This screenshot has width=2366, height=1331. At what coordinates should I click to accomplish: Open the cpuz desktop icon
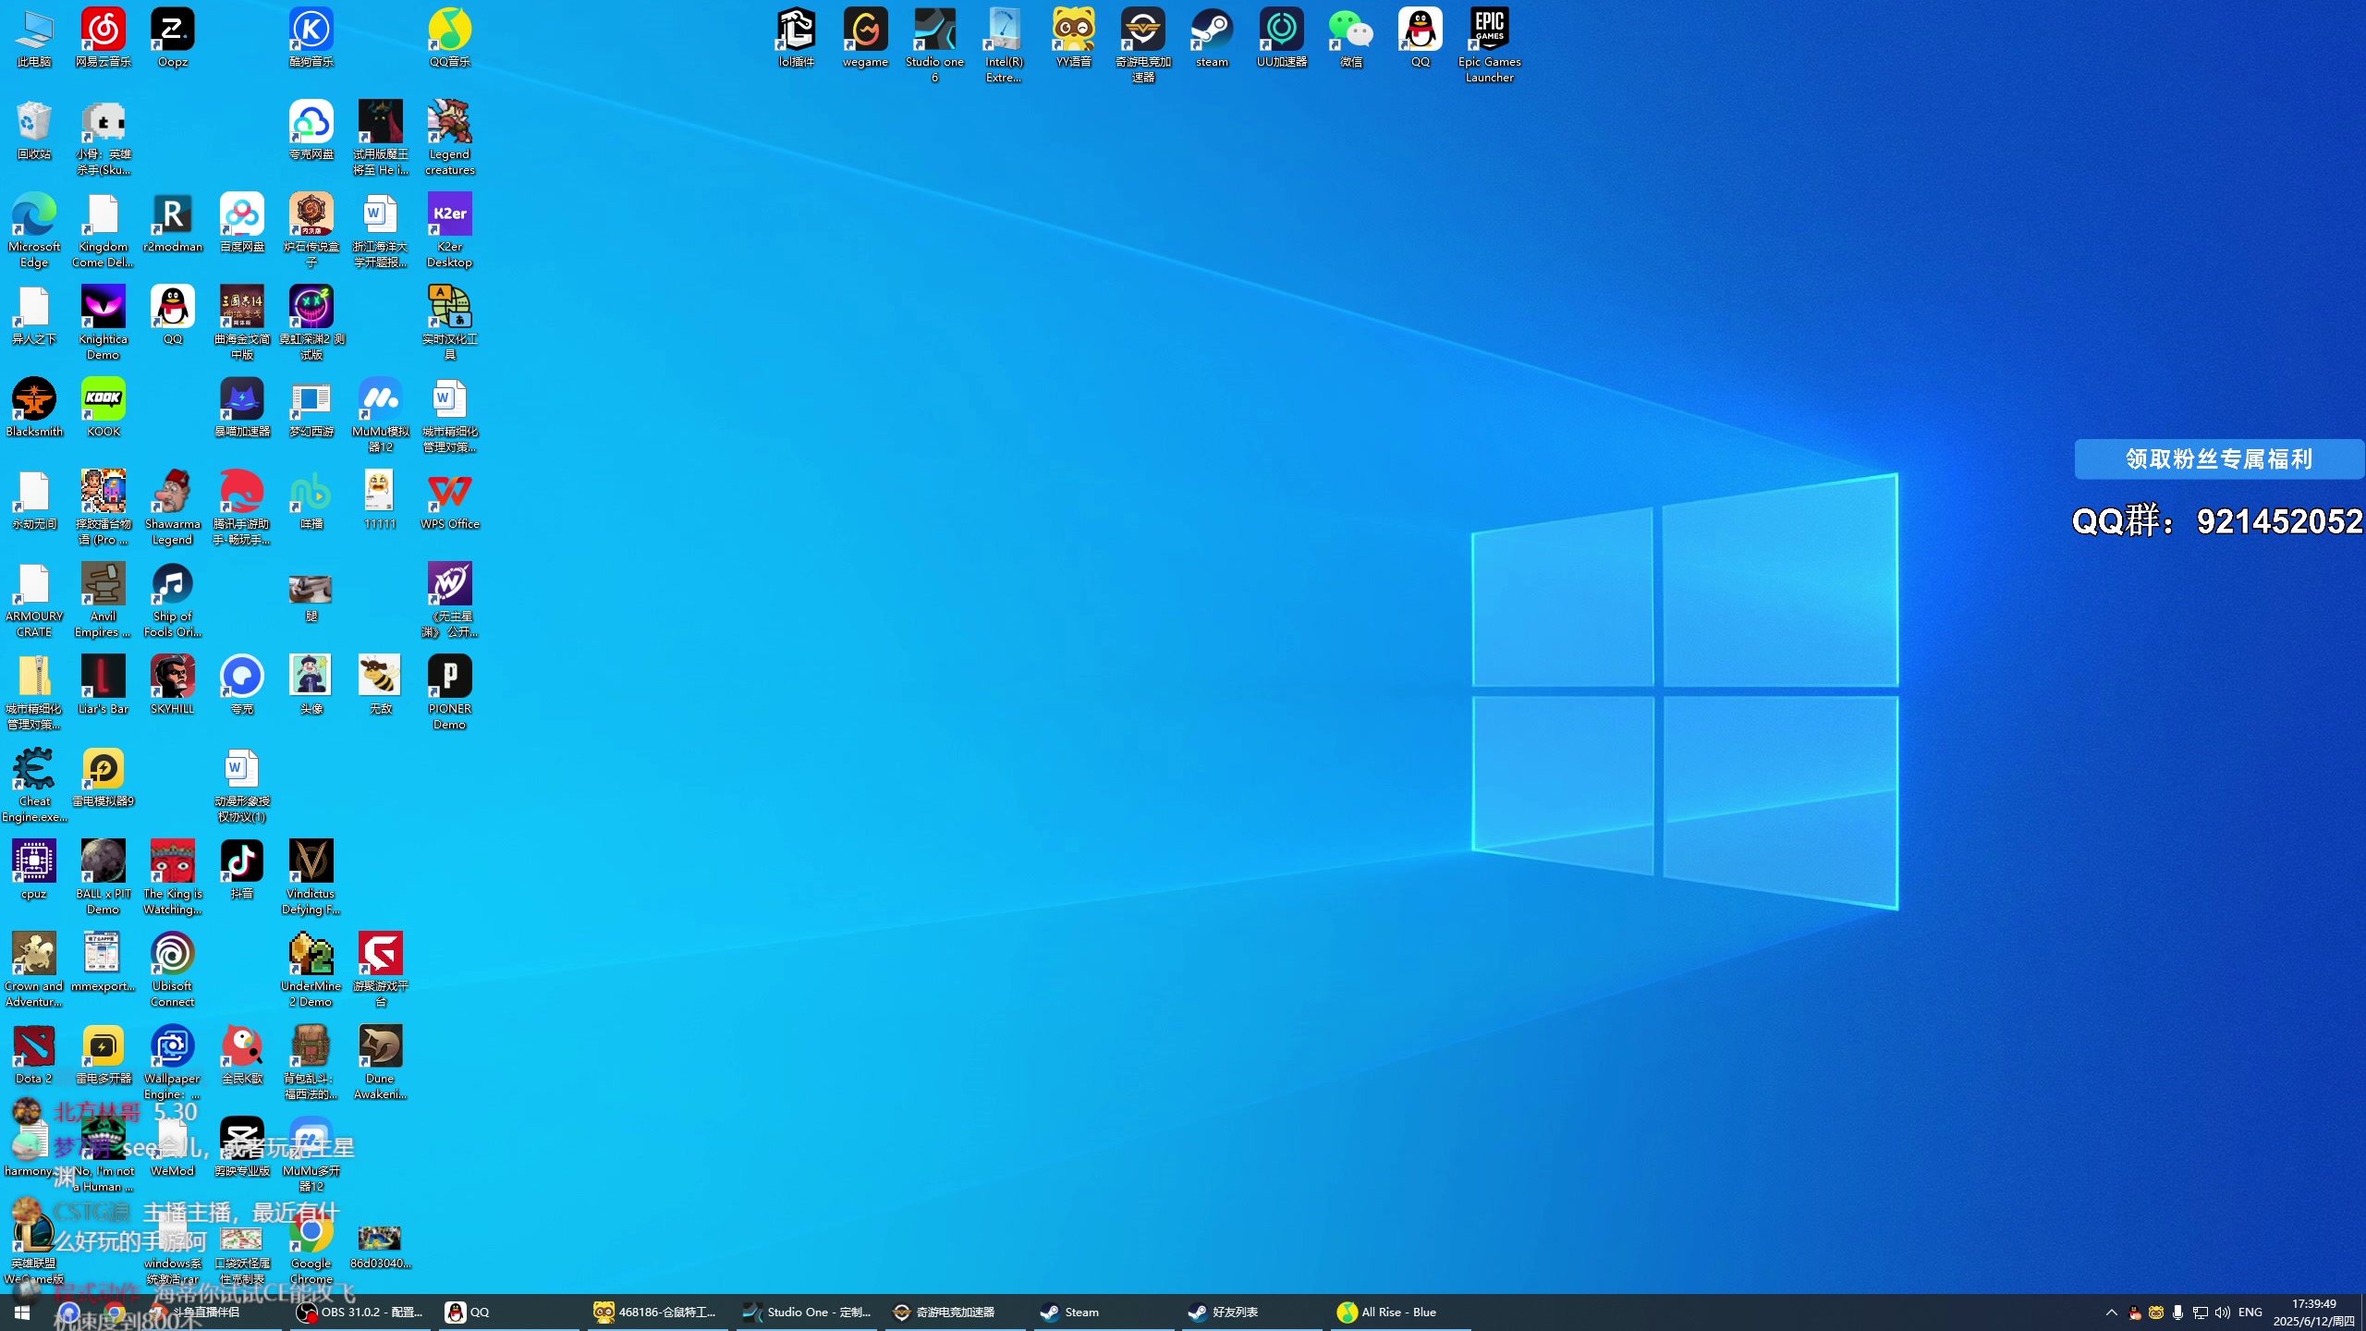(x=33, y=870)
